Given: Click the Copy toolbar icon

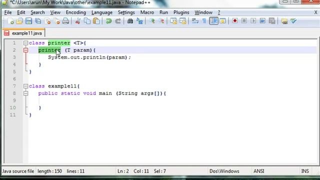Looking at the screenshot, I should pos(87,21).
